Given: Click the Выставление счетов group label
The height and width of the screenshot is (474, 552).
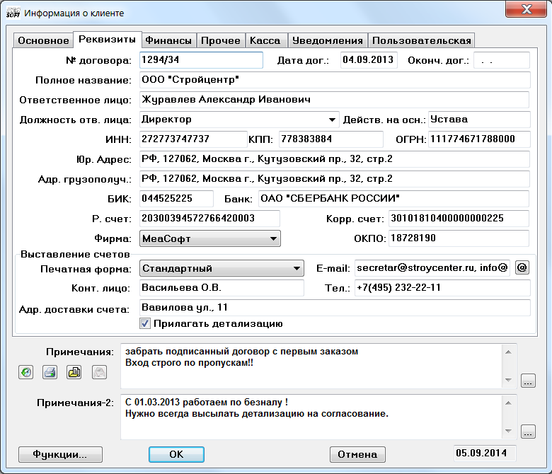Looking at the screenshot, I should tap(75, 254).
